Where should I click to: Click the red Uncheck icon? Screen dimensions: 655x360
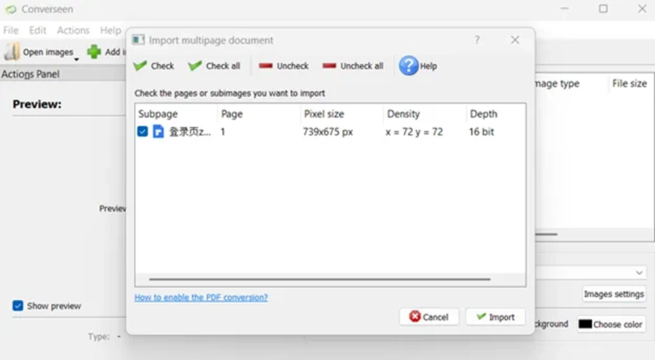click(266, 65)
